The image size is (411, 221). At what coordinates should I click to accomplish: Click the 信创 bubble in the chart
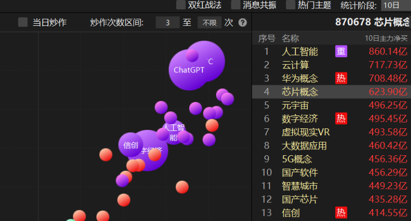coord(131,145)
